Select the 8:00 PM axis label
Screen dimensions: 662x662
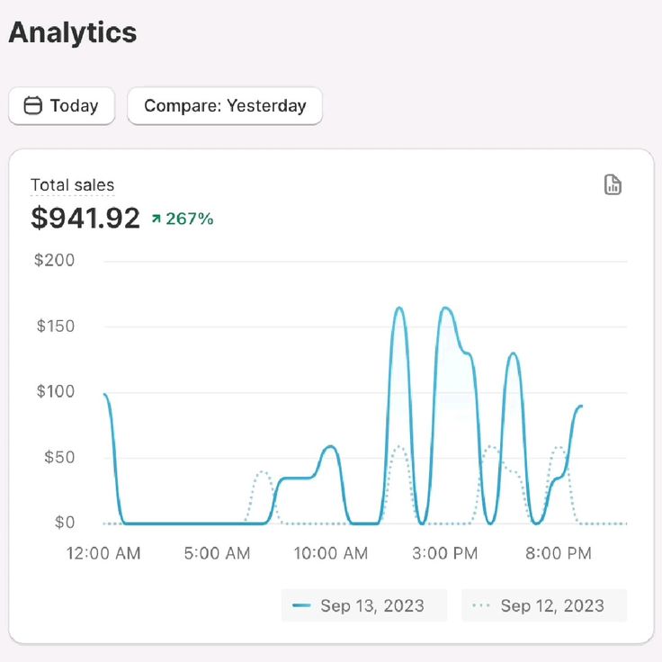559,553
